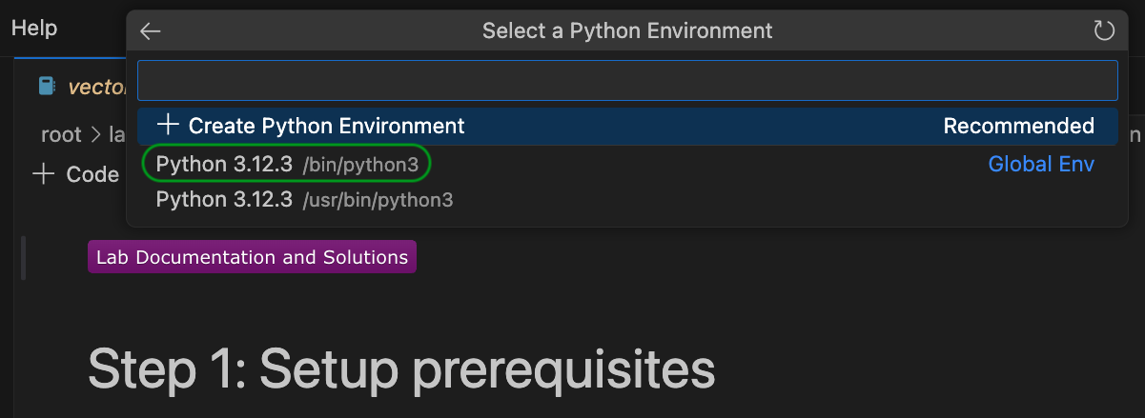Select Python 3.12.3 at /bin/python3

coord(286,165)
